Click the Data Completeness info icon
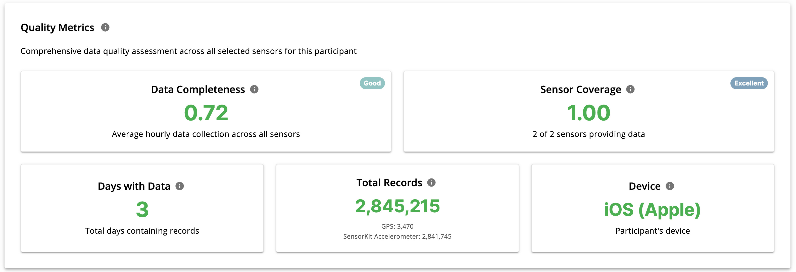Image resolution: width=796 pixels, height=272 pixels. pyautogui.click(x=254, y=89)
